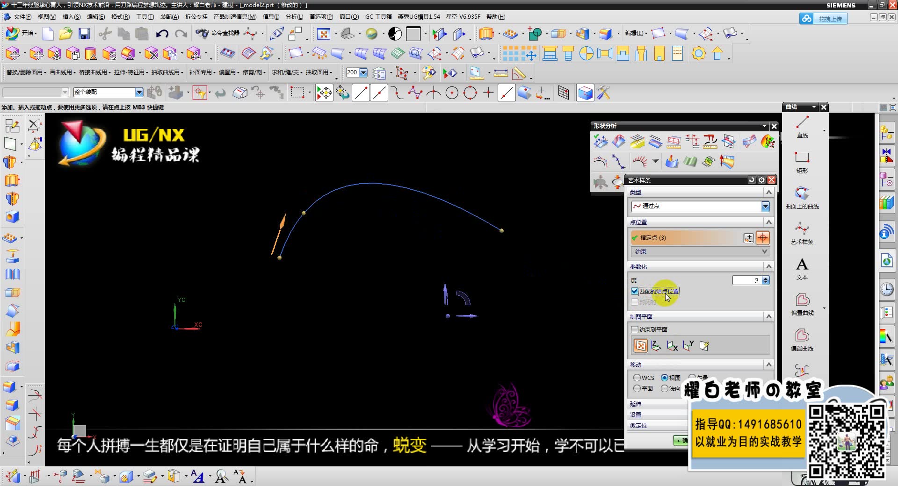Click the measure distance ruler icon
Image resolution: width=898 pixels, height=486 pixels.
click(500, 73)
